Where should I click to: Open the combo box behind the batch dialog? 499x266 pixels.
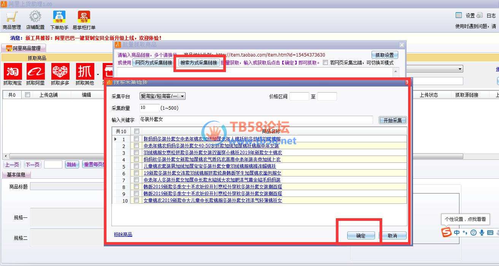(x=434, y=69)
